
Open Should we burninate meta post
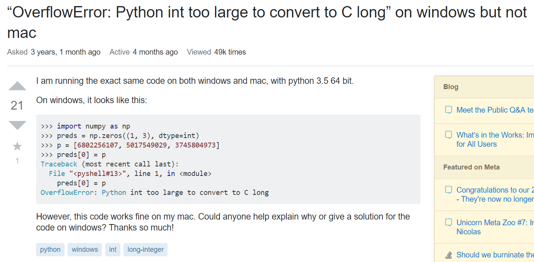[495, 255]
